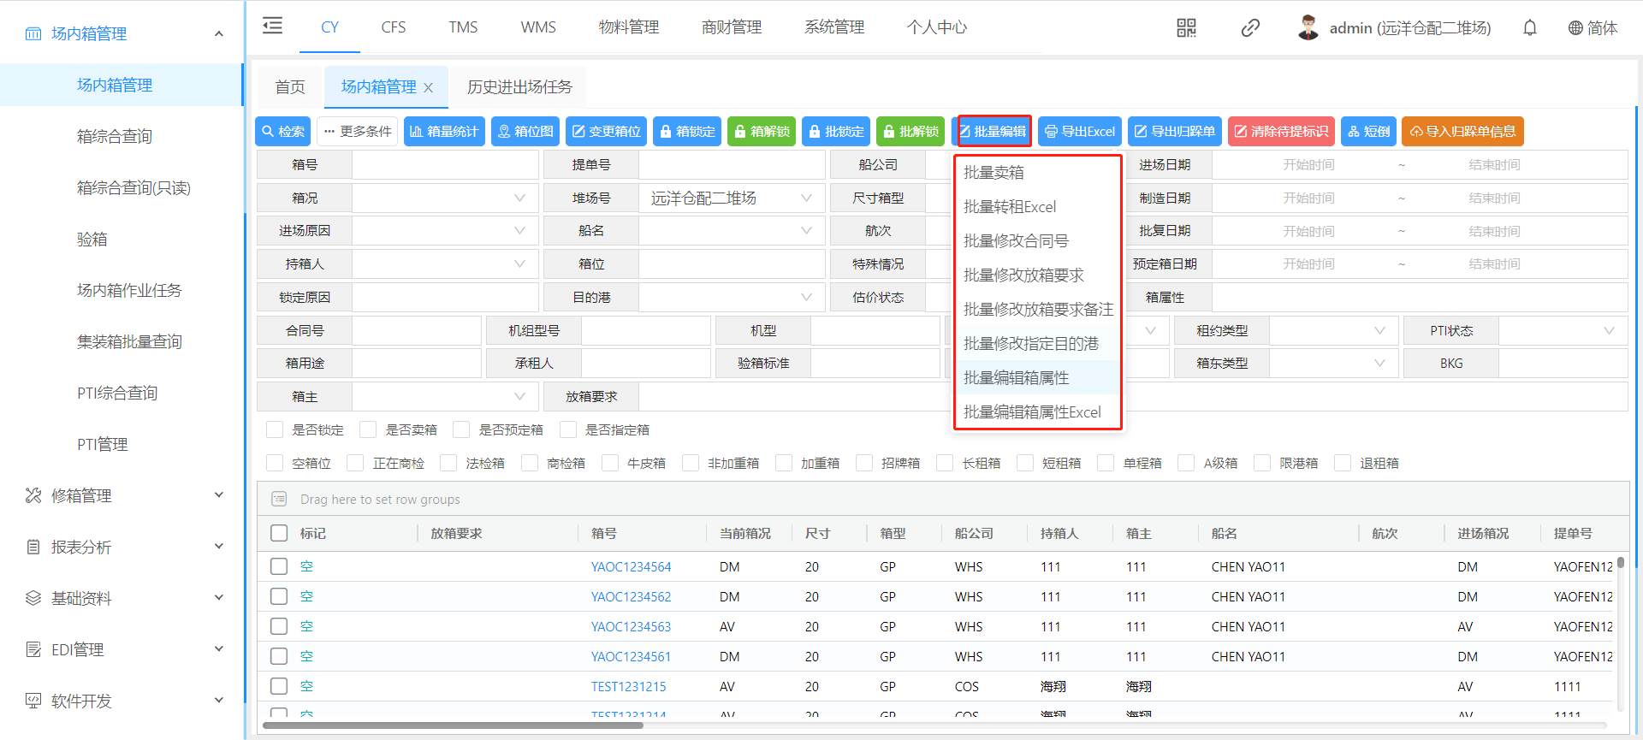Choose 批量修改指定目的港 from the menu
The width and height of the screenshot is (1643, 740).
coord(1031,343)
